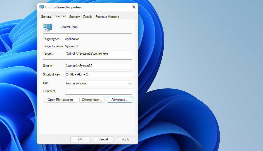Click the Application target type value
The image size is (263, 151).
(72, 39)
